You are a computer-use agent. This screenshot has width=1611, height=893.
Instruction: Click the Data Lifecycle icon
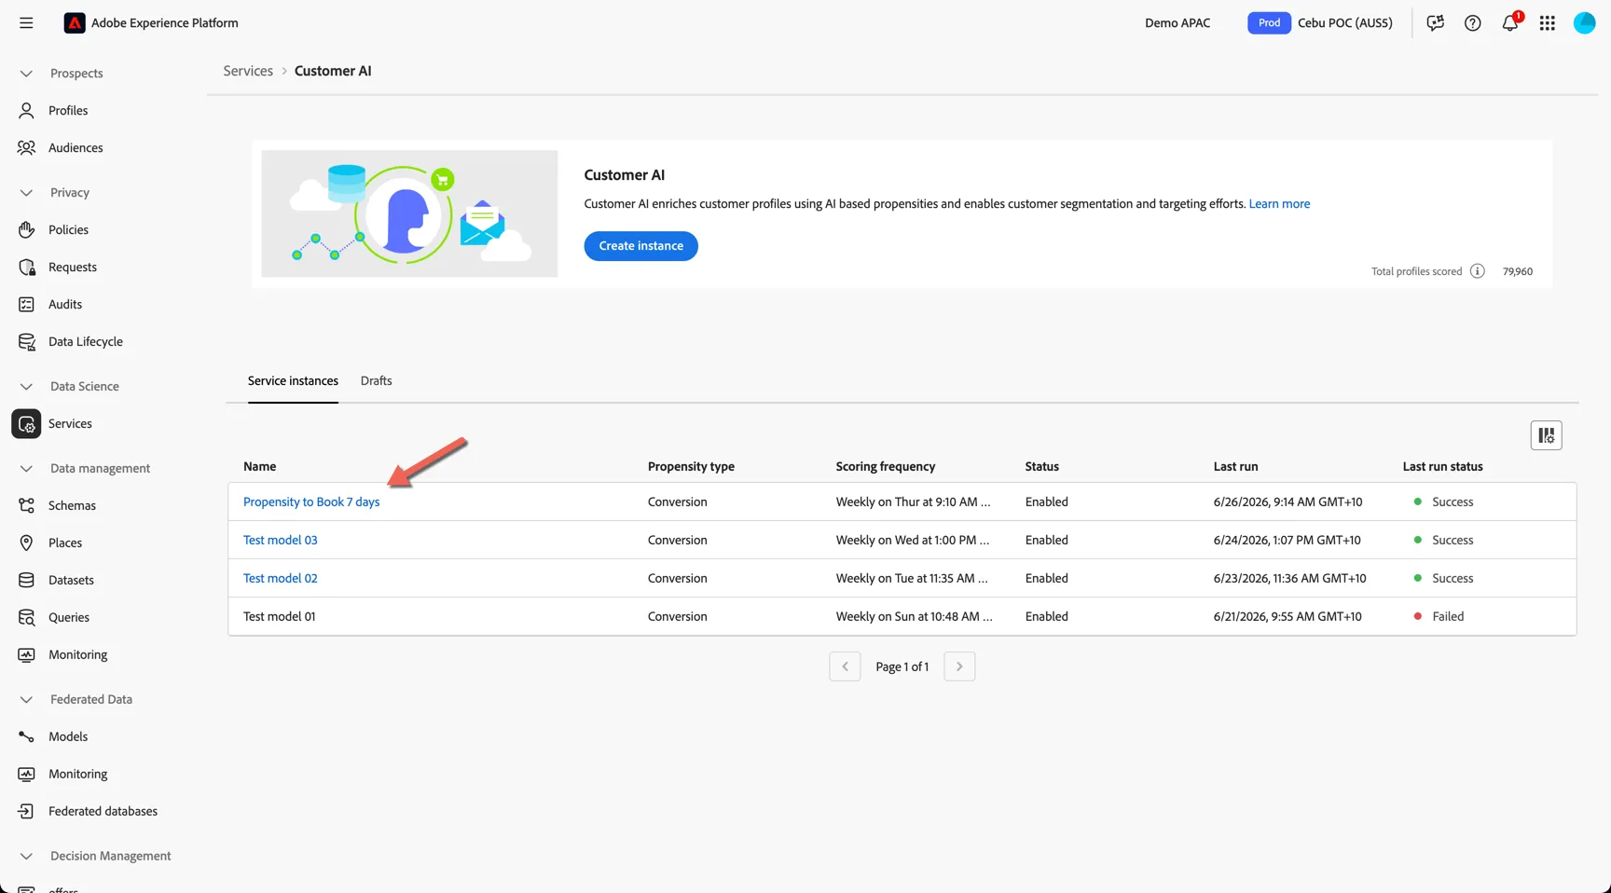27,341
